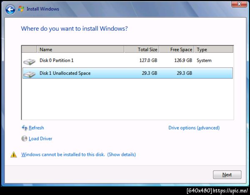
Task: Click the 'System' type cell
Action: point(204,60)
